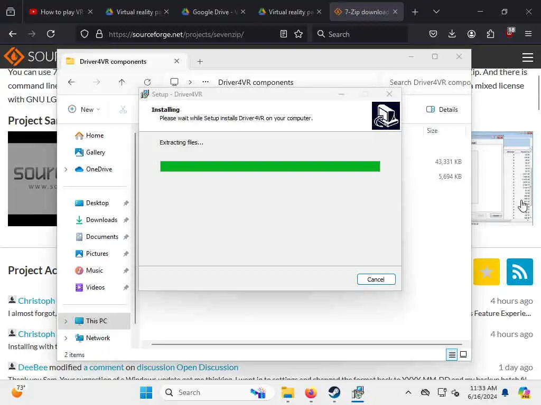Go back in Firefox browser
This screenshot has height=405, width=541.
[13, 34]
